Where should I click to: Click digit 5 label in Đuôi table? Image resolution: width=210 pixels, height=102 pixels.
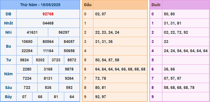pos(153,60)
